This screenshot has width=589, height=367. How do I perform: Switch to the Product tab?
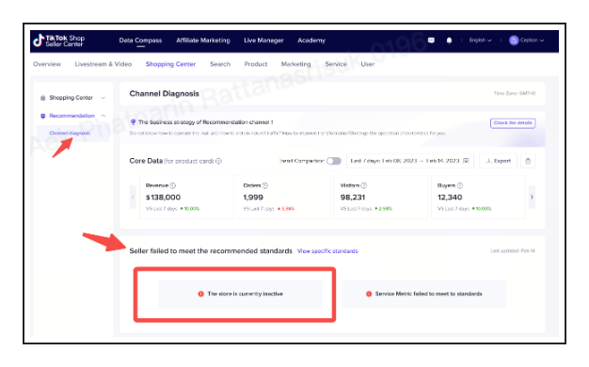pyautogui.click(x=256, y=64)
